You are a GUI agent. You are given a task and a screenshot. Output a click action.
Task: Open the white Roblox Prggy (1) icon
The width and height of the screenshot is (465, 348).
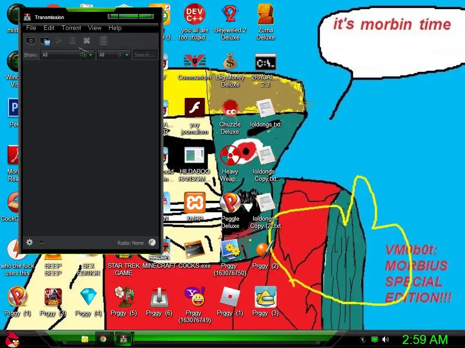tap(230, 301)
